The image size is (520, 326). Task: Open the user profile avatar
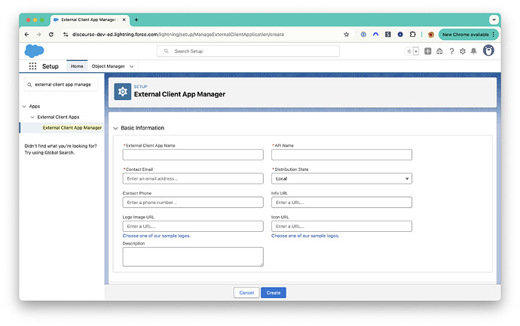pos(488,50)
